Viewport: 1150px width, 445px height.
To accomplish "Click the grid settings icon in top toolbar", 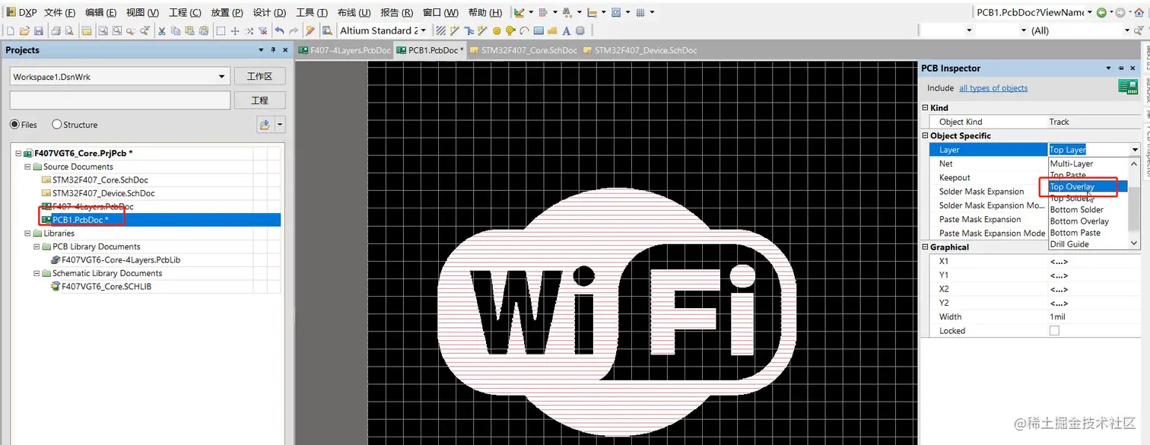I will (640, 12).
